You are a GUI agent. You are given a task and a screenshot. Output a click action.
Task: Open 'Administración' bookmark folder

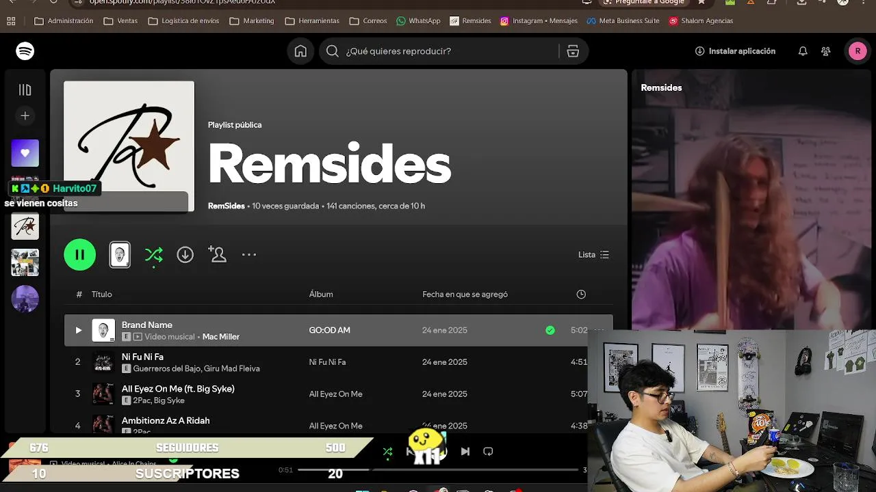click(x=64, y=21)
